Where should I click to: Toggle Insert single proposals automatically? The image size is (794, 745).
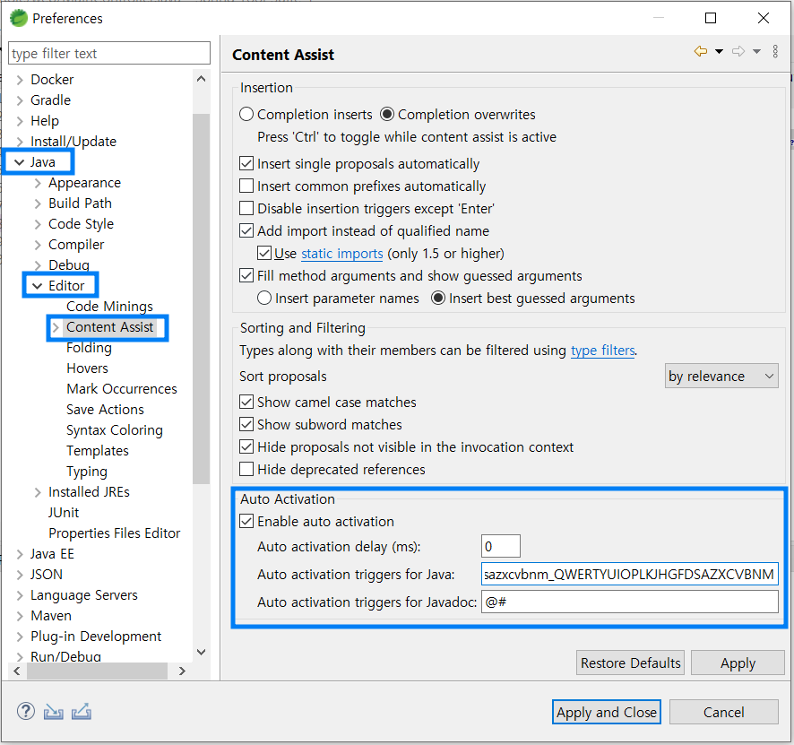pos(246,163)
